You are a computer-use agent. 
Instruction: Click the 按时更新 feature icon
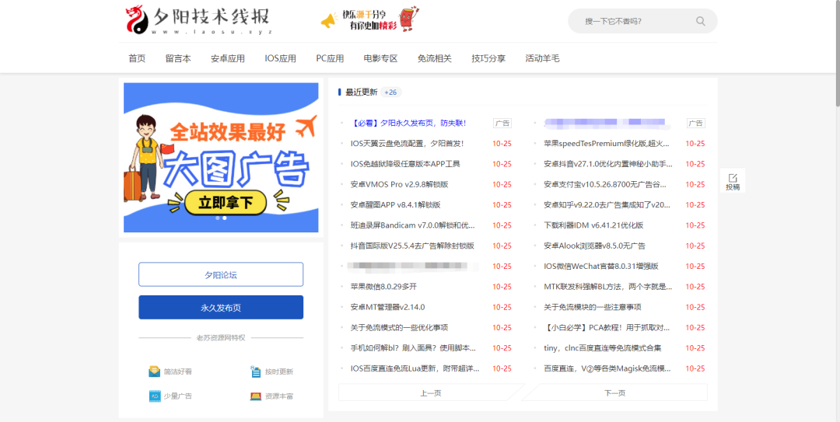[256, 371]
